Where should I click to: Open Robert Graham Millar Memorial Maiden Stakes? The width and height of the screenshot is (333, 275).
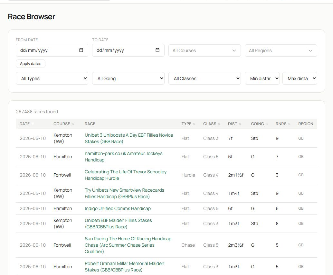click(x=124, y=267)
